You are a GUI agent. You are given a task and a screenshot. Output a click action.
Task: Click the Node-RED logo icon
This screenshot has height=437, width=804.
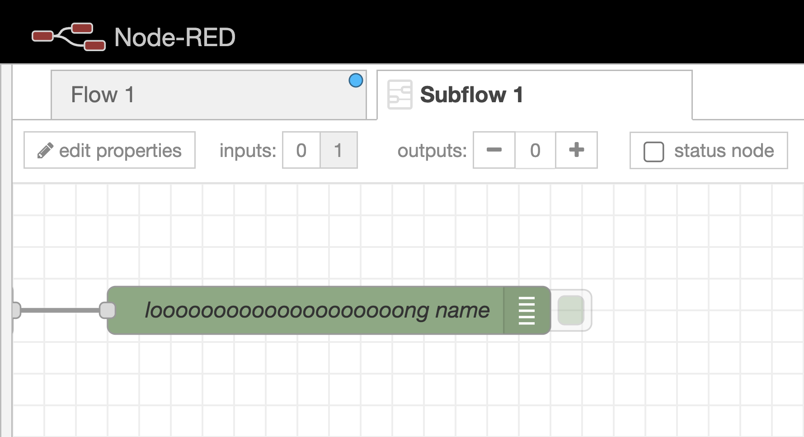[67, 37]
